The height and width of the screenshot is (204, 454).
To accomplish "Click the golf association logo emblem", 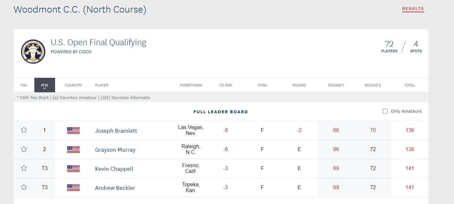I will click(x=33, y=52).
